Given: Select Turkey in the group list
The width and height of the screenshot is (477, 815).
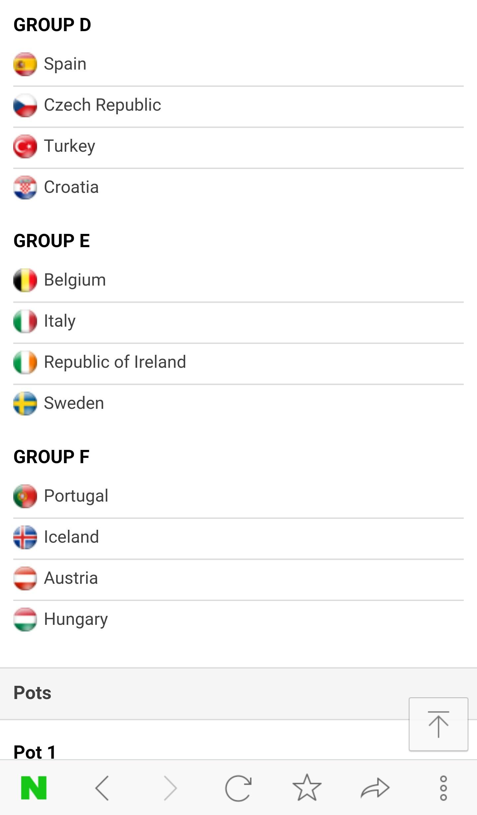Looking at the screenshot, I should [70, 146].
